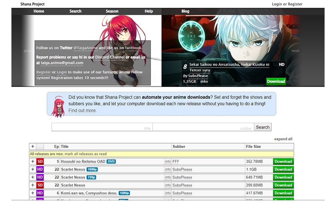Expand the Komi-san 1080p row
336x202 pixels.
[x=33, y=193]
